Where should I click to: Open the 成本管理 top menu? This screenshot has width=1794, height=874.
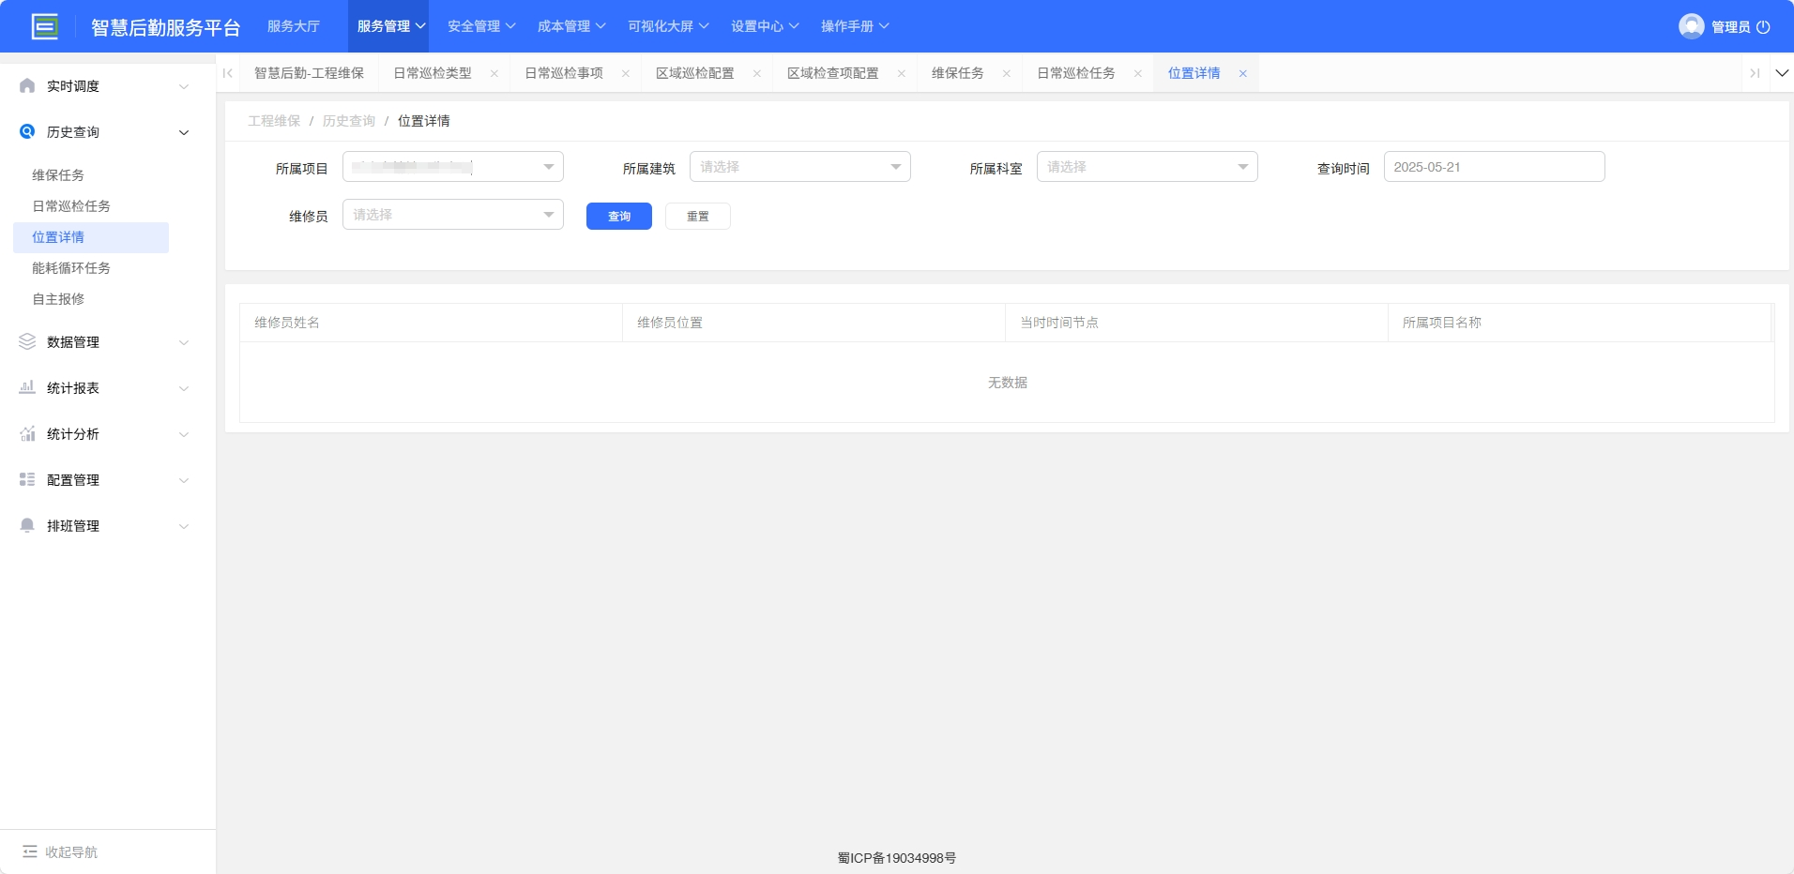(571, 26)
